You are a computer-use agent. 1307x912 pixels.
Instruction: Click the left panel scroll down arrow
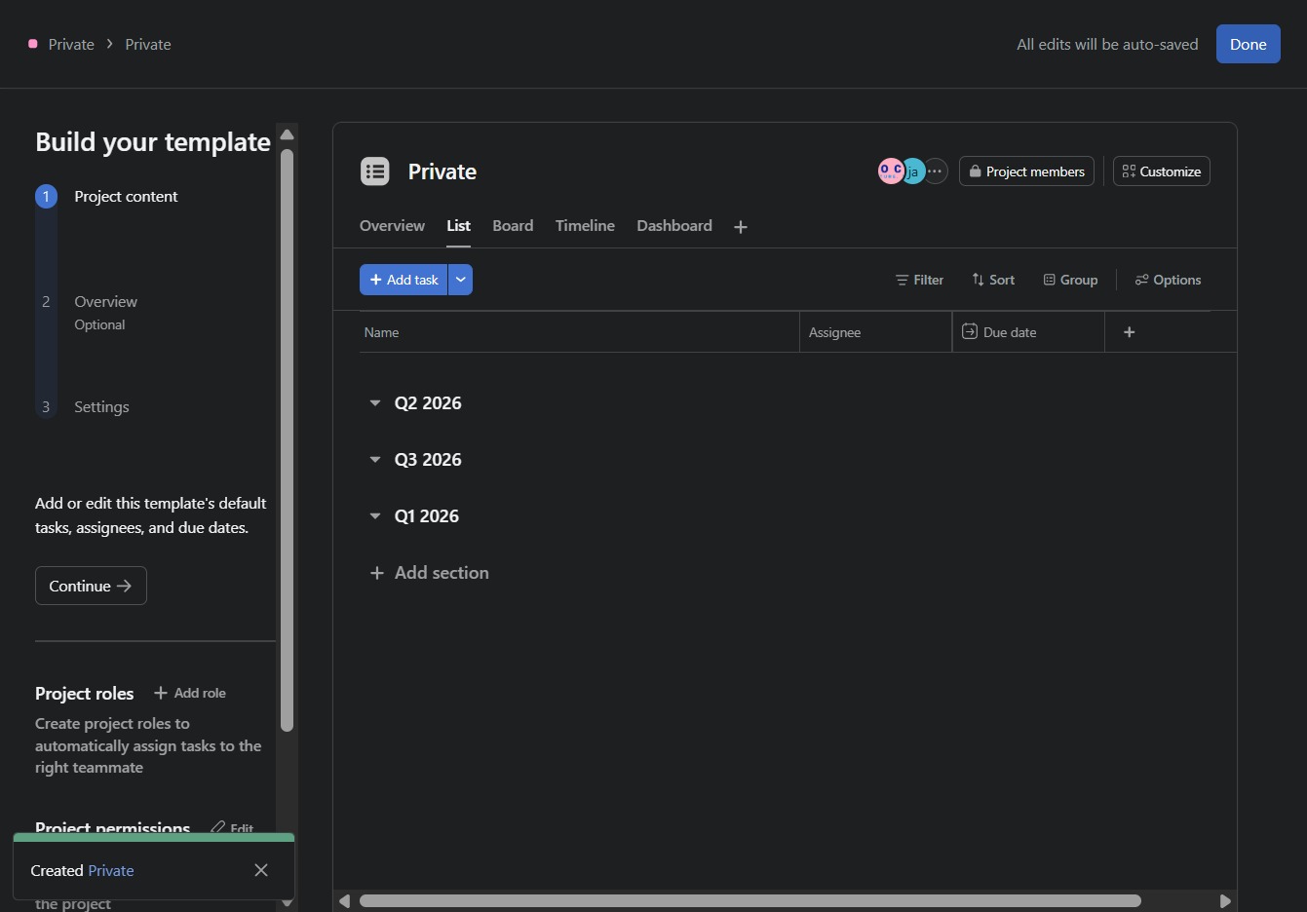(x=287, y=903)
